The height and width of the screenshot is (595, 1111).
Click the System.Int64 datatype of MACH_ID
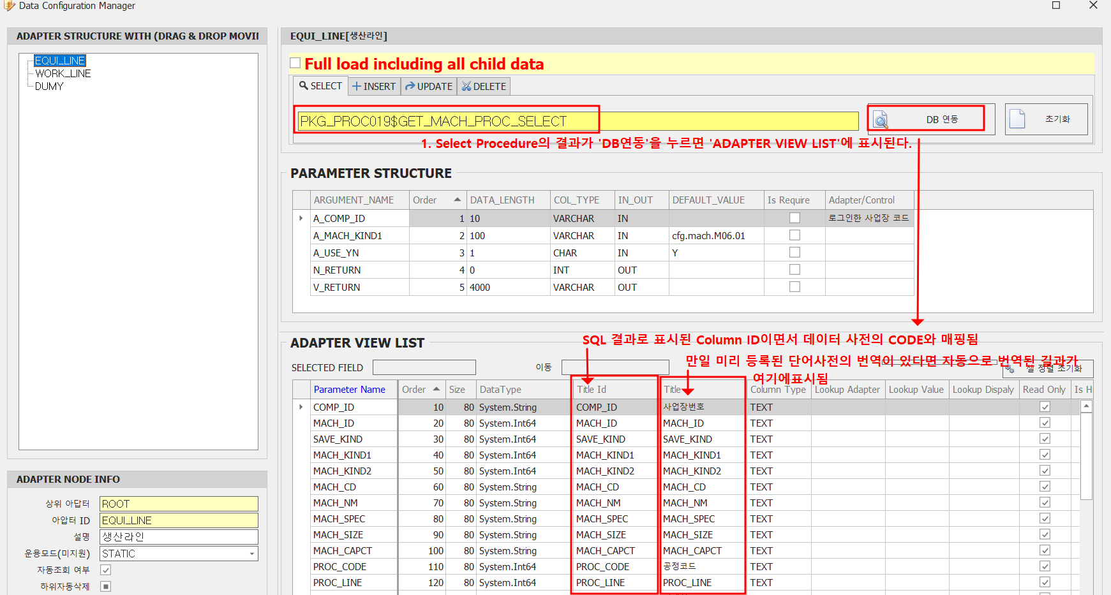point(523,423)
